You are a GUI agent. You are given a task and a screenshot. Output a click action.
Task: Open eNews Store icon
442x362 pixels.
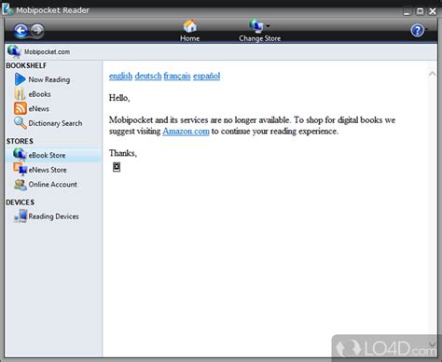coord(21,169)
